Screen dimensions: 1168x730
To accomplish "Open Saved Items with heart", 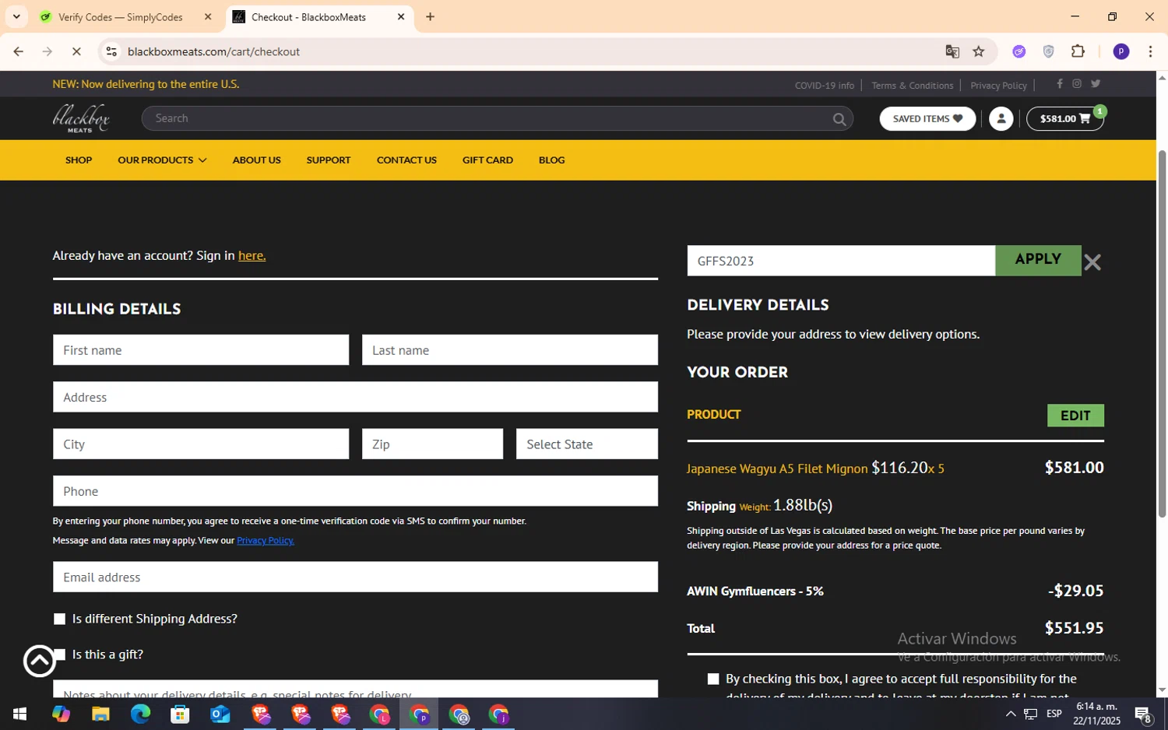I will [x=927, y=119].
